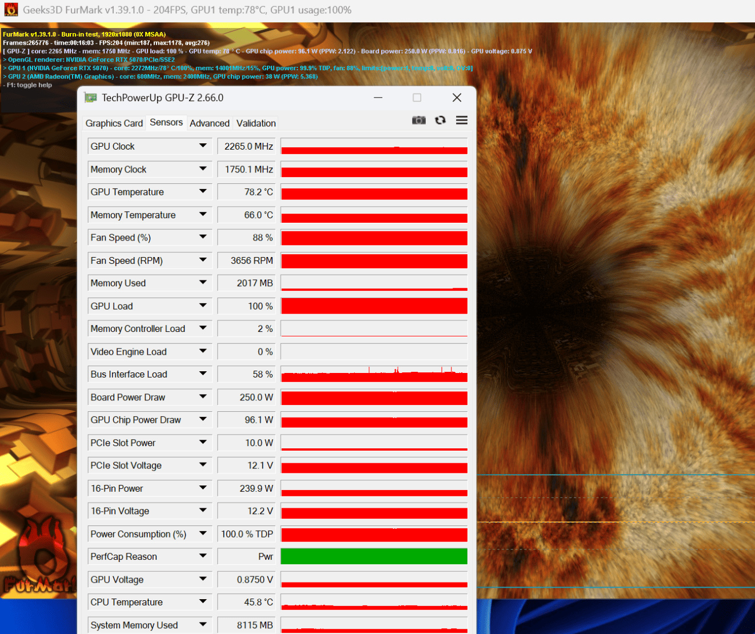This screenshot has width=755, height=634.
Task: Click the 3656 RPM fan speed value
Action: [x=246, y=260]
